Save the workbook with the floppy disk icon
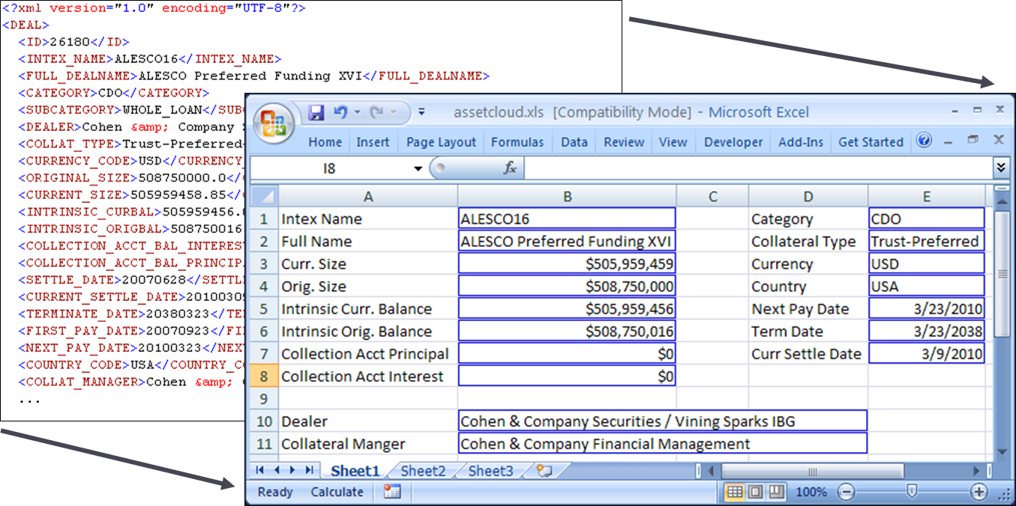 (x=316, y=112)
